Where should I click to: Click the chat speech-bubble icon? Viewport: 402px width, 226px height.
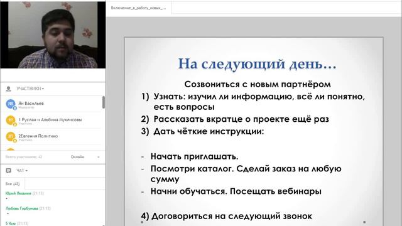pyautogui.click(x=8, y=170)
